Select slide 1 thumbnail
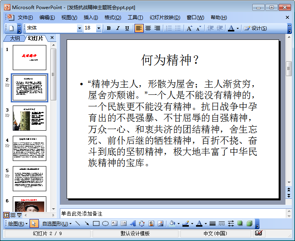Viewport: 295px width, 241px height. click(30, 57)
